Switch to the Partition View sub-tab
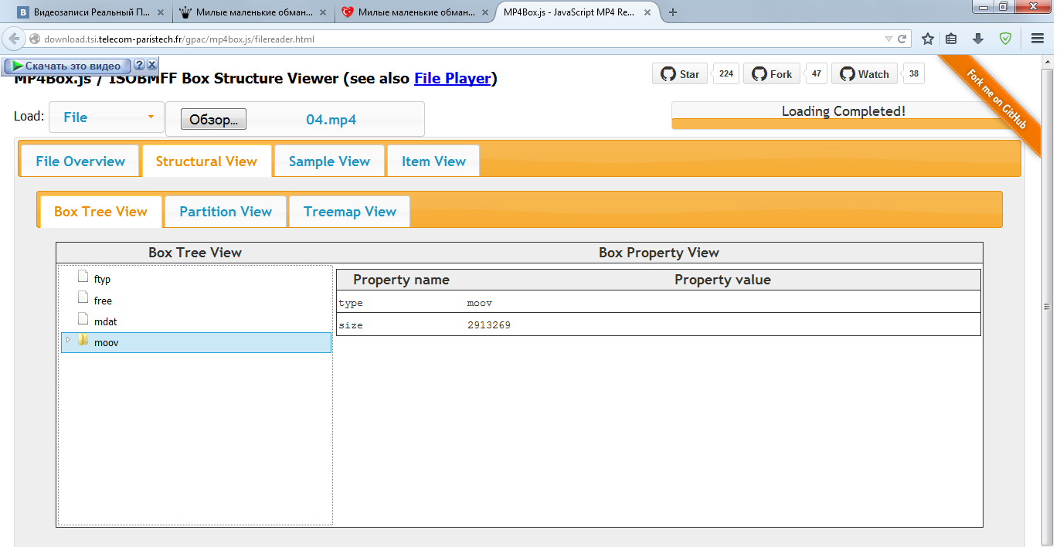The width and height of the screenshot is (1060, 547). tap(226, 212)
